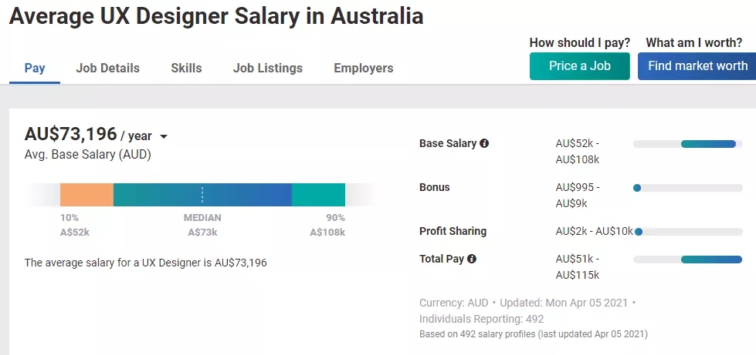Click the Base Salary range bar

(708, 144)
